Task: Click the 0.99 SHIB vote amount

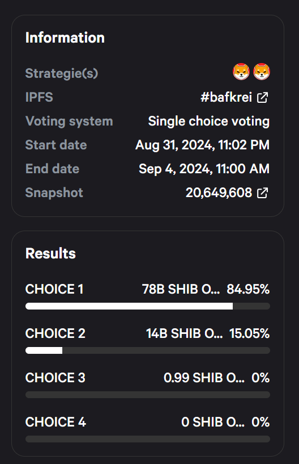Action: click(204, 378)
